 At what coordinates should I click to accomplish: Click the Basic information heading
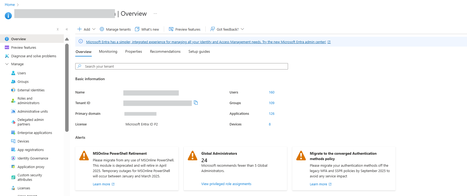(x=90, y=79)
